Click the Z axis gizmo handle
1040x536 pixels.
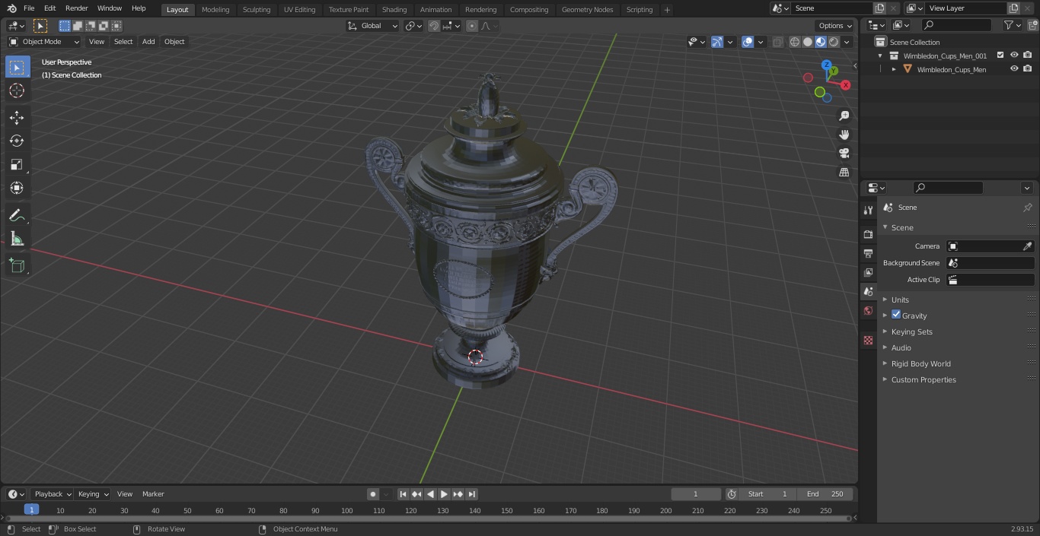[827, 65]
